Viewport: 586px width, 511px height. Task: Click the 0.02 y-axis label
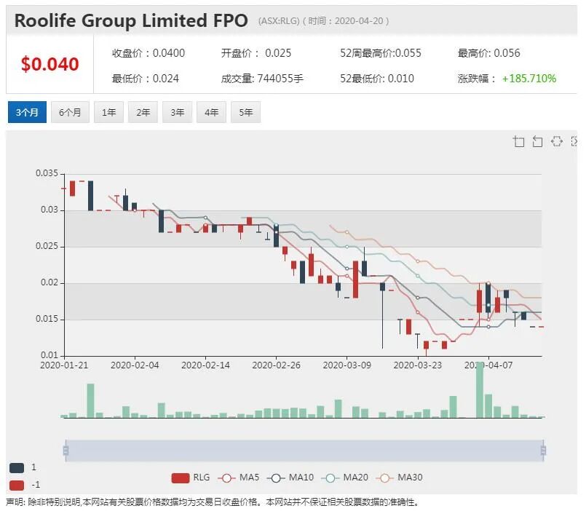click(50, 282)
